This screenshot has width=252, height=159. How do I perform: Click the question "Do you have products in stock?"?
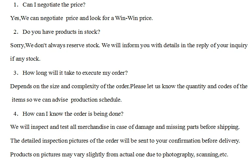click(x=61, y=32)
